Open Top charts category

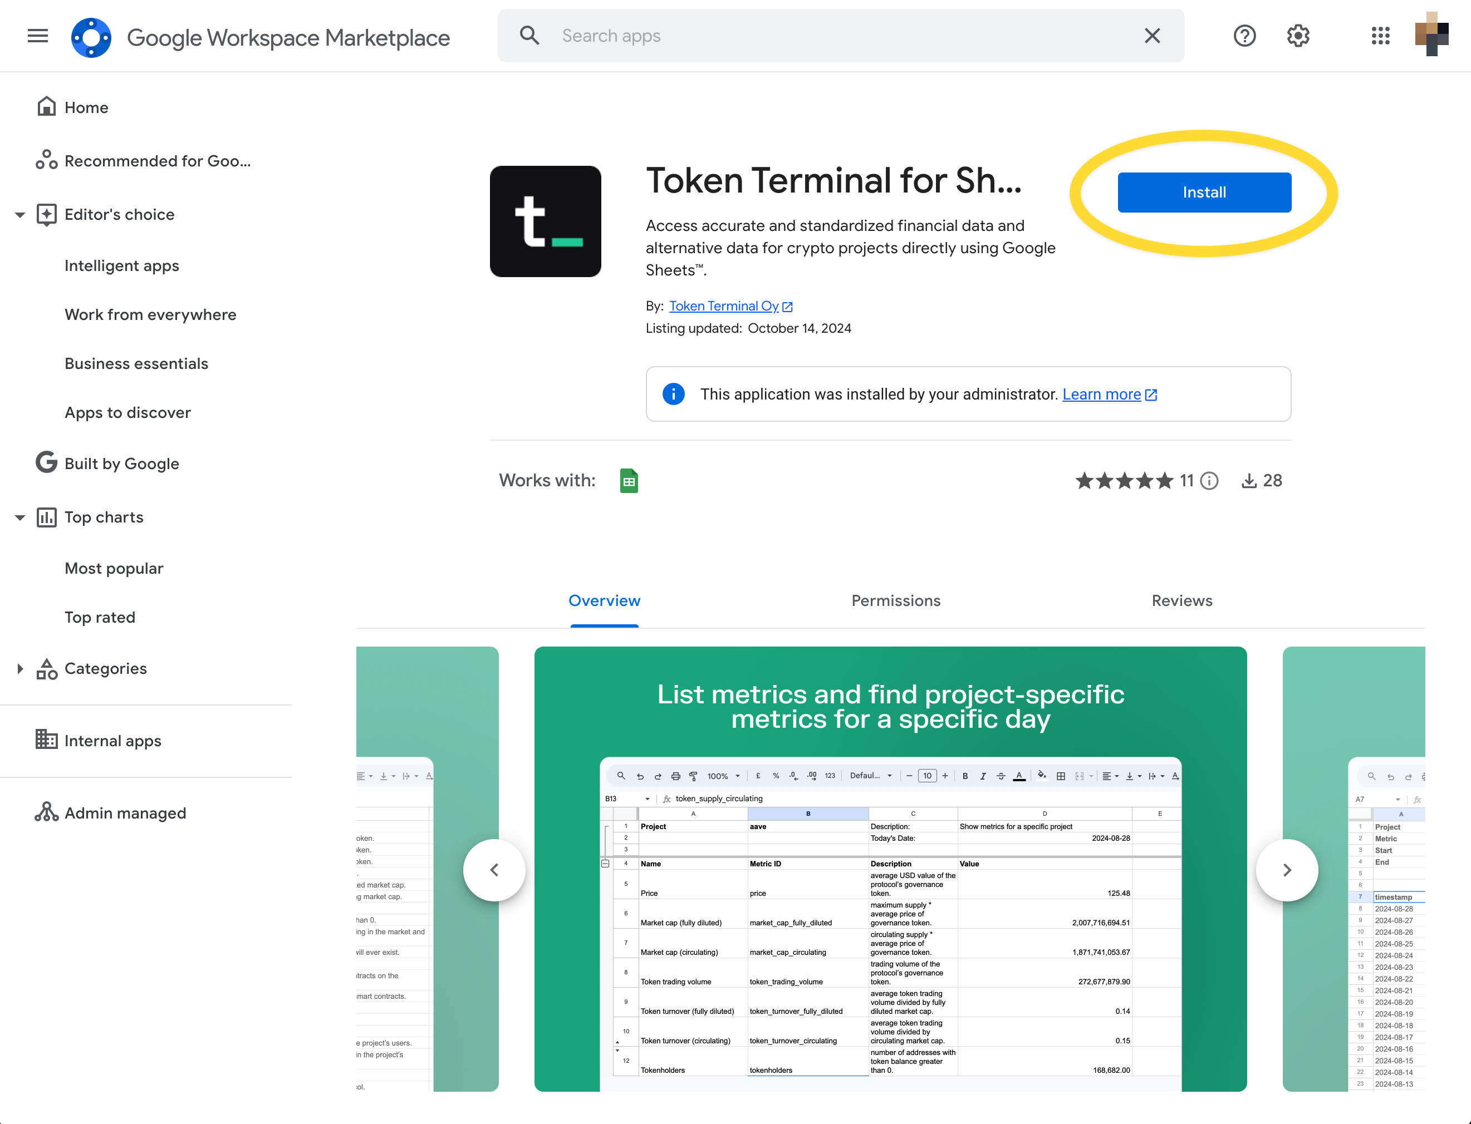104,517
